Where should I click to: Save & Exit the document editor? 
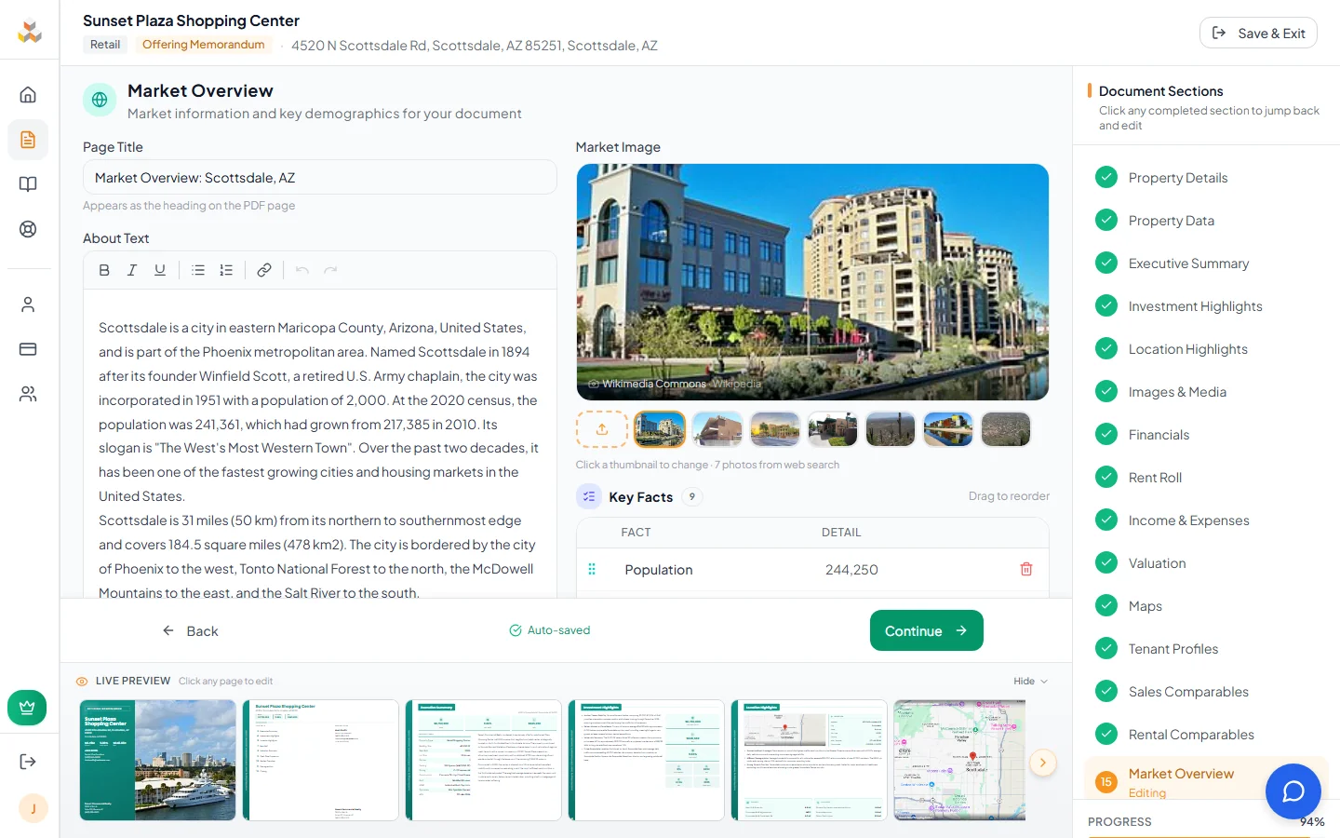pyautogui.click(x=1258, y=32)
